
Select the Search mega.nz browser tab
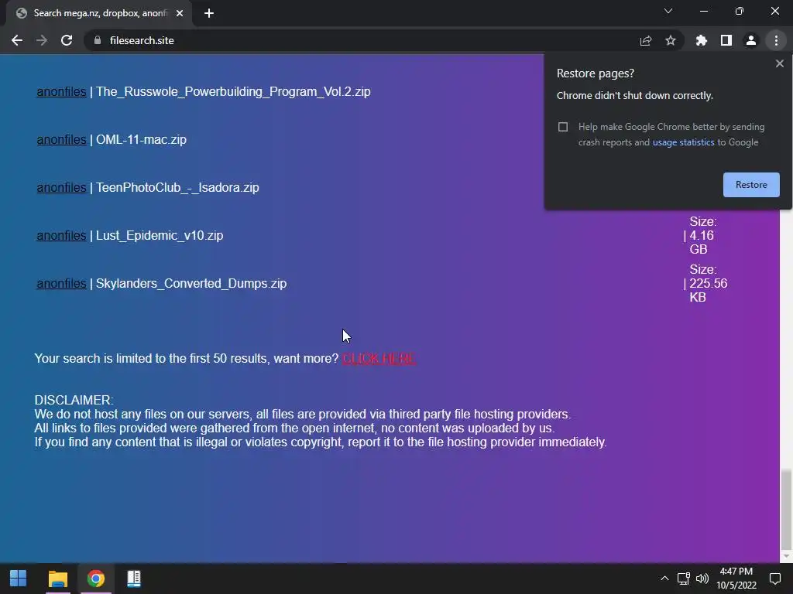coord(99,13)
